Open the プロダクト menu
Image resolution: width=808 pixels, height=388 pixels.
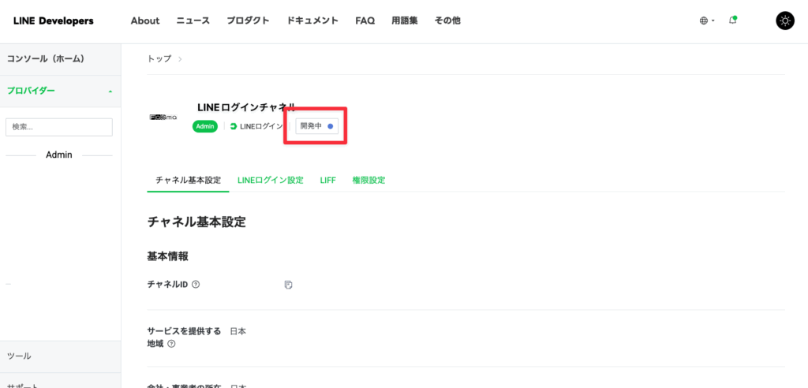click(248, 21)
